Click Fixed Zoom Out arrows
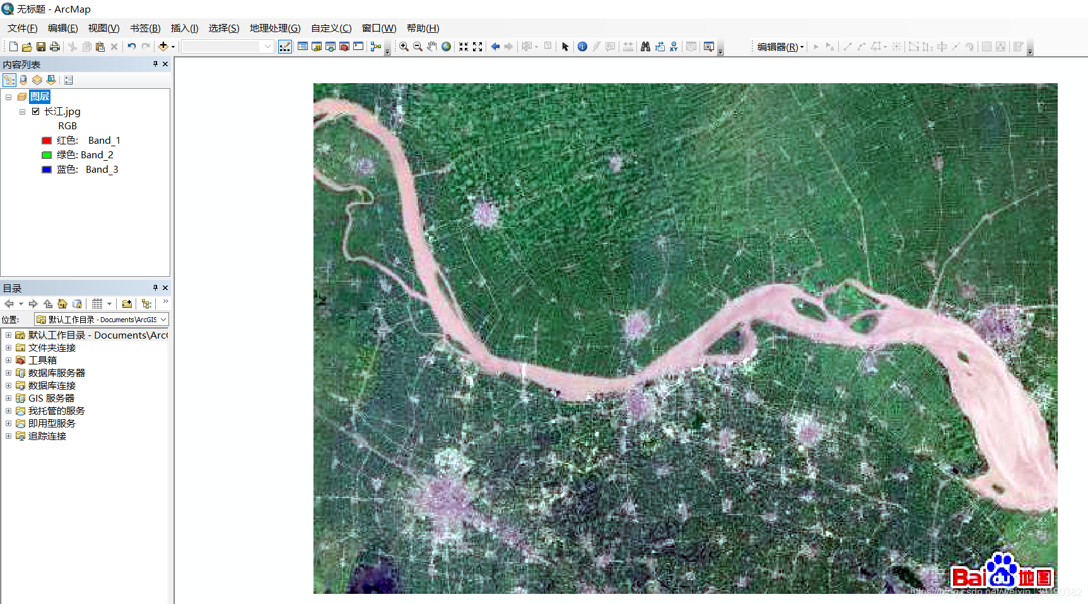This screenshot has width=1088, height=604. [x=477, y=47]
